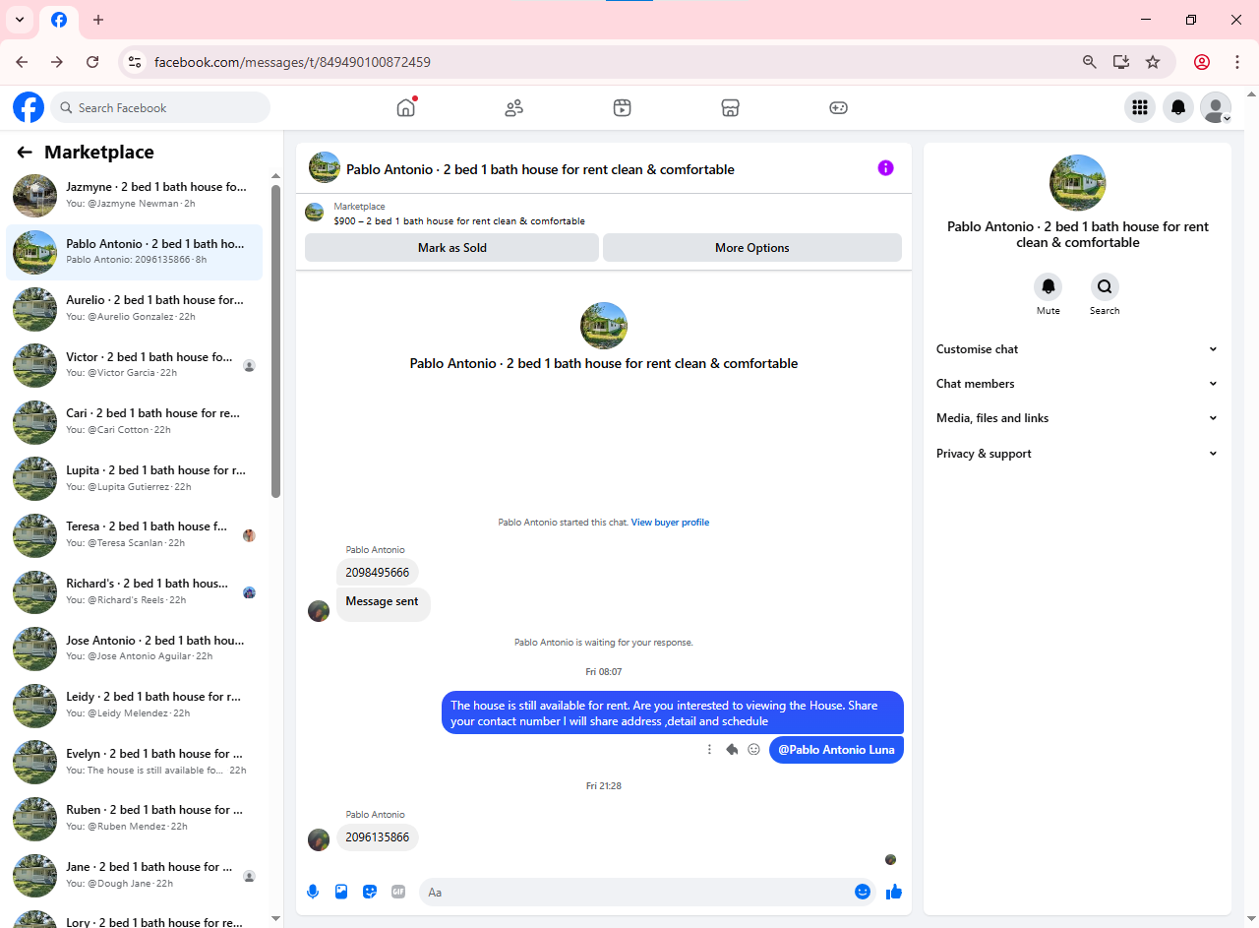Open Cari conversation
The image size is (1259, 928).
click(x=135, y=422)
